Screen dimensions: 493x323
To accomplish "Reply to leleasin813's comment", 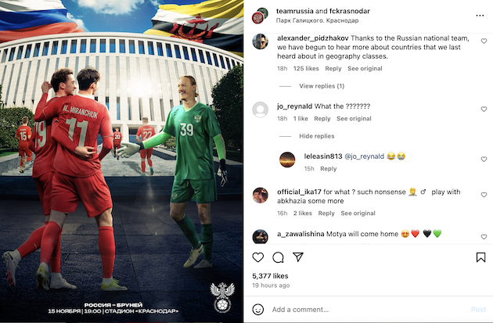I will point(328,169).
